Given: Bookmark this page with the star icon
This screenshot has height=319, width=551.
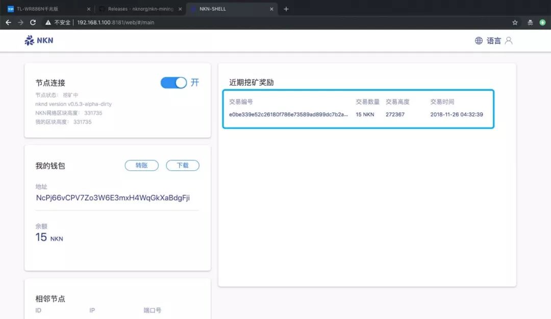Looking at the screenshot, I should click(x=515, y=22).
